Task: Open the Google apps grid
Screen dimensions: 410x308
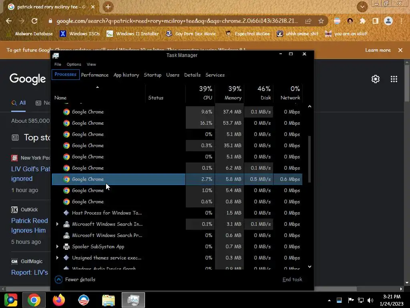Action: pos(394,79)
